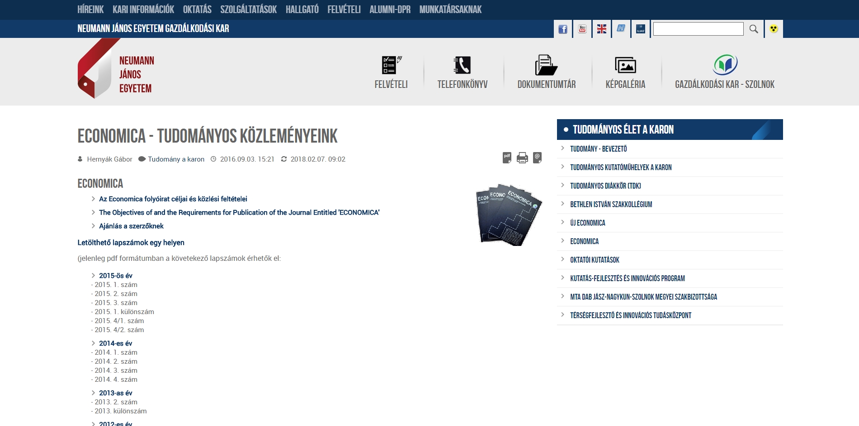Open The Objectives of and Requirements link

(x=239, y=213)
